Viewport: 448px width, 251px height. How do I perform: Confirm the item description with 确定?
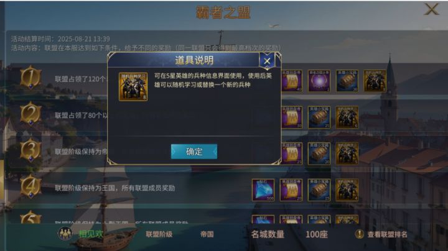(x=194, y=152)
